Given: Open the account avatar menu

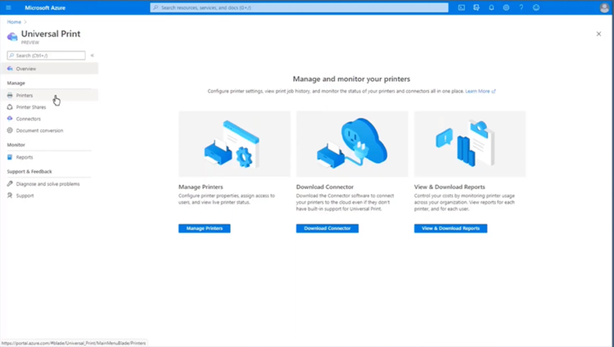Looking at the screenshot, I should coord(604,7).
